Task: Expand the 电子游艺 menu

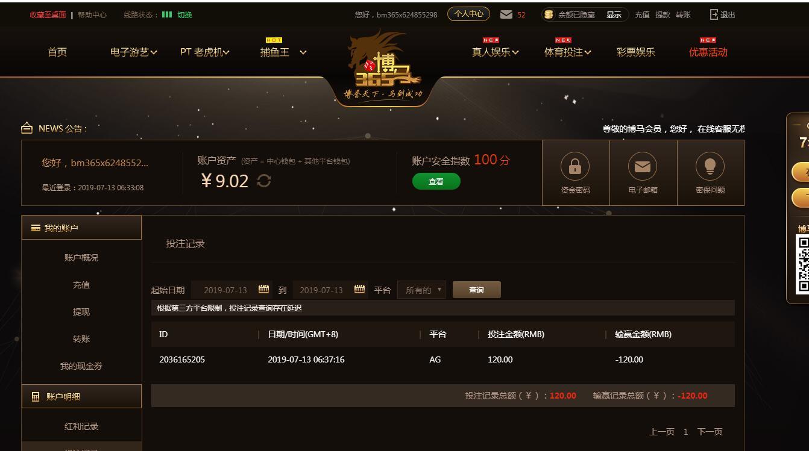Action: (133, 52)
